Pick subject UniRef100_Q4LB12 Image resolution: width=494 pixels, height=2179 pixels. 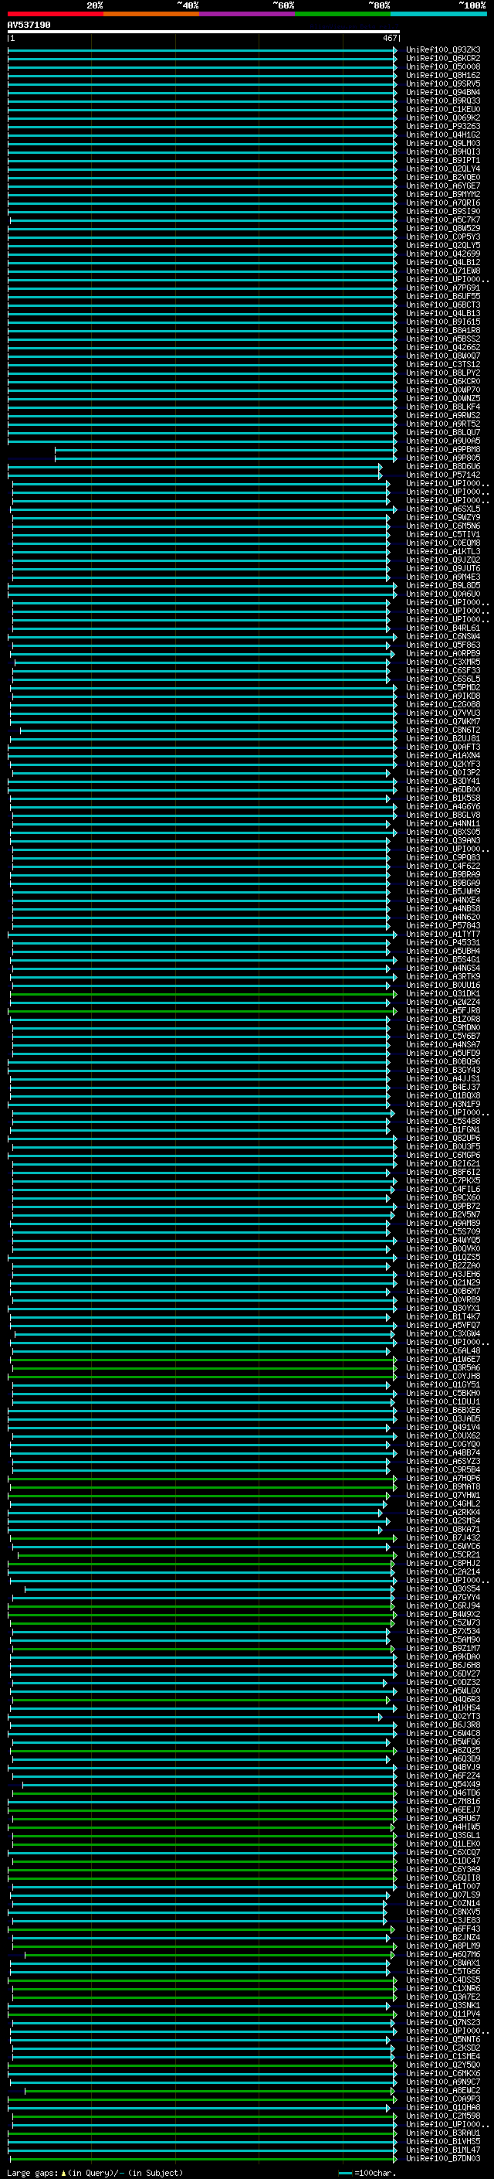click(443, 262)
